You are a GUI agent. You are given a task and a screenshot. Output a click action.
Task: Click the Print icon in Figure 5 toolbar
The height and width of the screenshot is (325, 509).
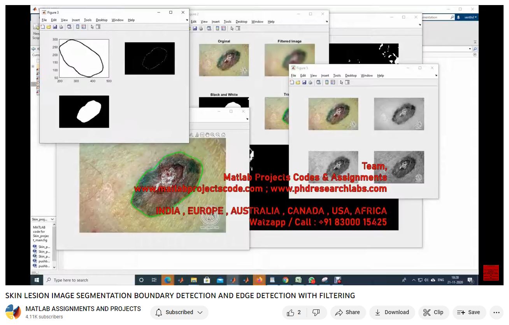[310, 83]
